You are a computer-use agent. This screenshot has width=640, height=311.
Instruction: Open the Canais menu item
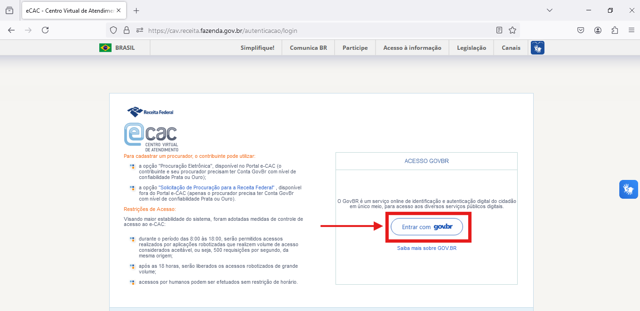click(x=511, y=48)
